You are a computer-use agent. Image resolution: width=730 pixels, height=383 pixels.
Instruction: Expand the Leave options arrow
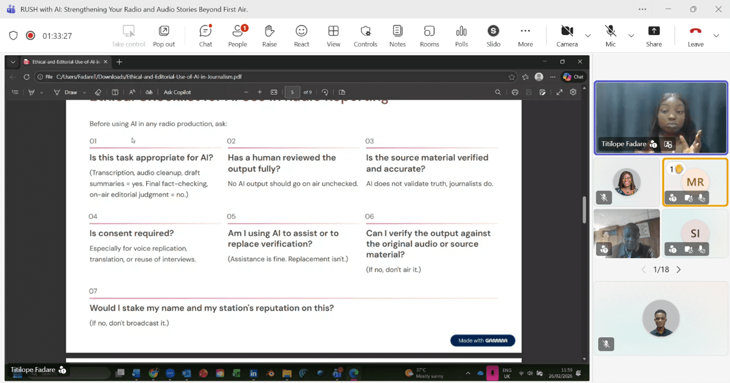[716, 36]
